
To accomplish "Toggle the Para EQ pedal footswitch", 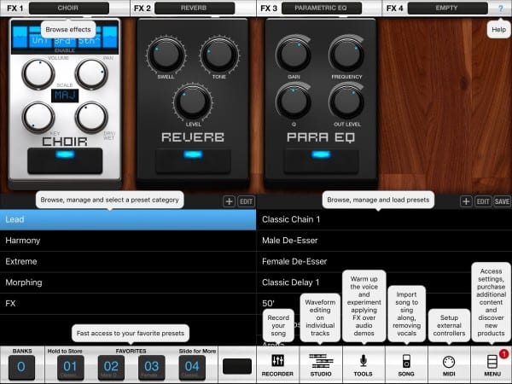I will click(320, 160).
